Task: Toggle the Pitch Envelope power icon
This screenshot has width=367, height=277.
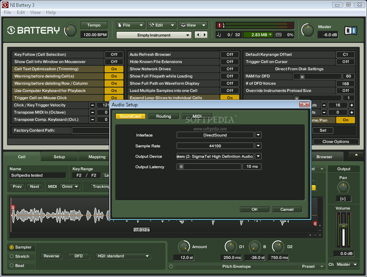Action: [x=171, y=267]
